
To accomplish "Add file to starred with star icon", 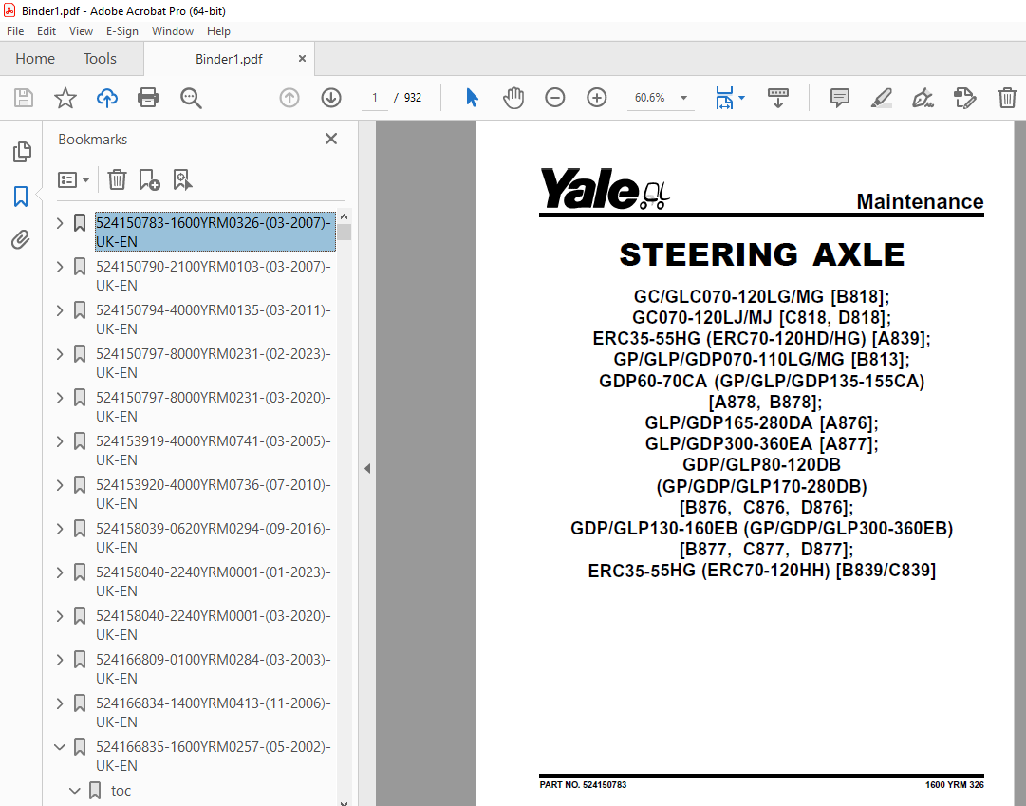I will 65,98.
